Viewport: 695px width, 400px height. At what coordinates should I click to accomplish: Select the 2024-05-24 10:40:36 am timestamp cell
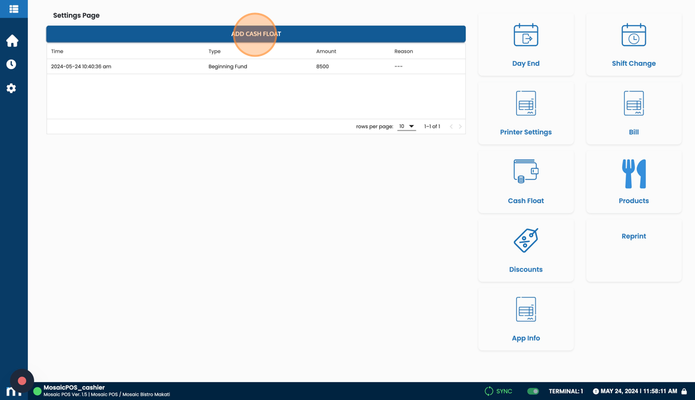(81, 66)
